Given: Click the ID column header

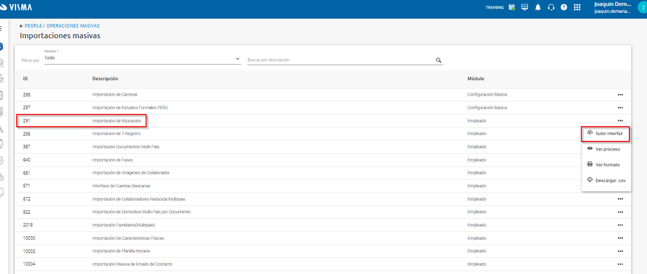Looking at the screenshot, I should (26, 78).
